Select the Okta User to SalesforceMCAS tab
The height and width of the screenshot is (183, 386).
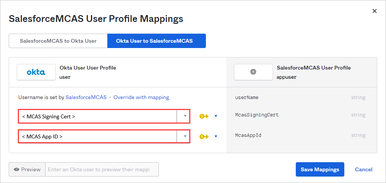(x=156, y=41)
